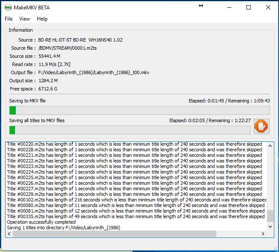The width and height of the screenshot is (279, 252).
Task: Click the Operation successfully completed log line
Action: 41,222
